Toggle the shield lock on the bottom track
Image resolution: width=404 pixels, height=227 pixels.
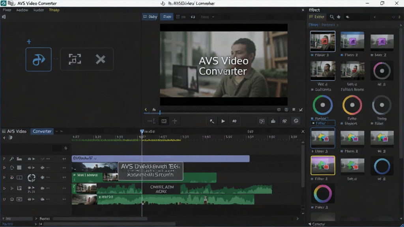(x=4, y=199)
